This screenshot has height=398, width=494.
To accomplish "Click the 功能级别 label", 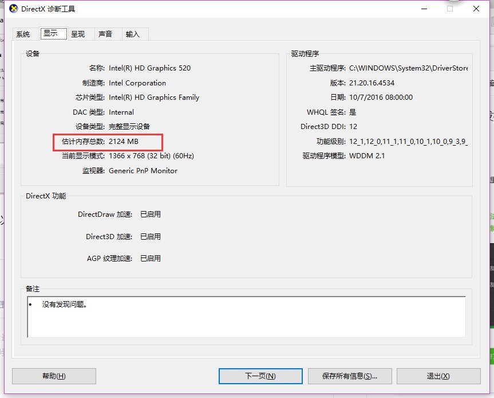I will pyautogui.click(x=331, y=142).
